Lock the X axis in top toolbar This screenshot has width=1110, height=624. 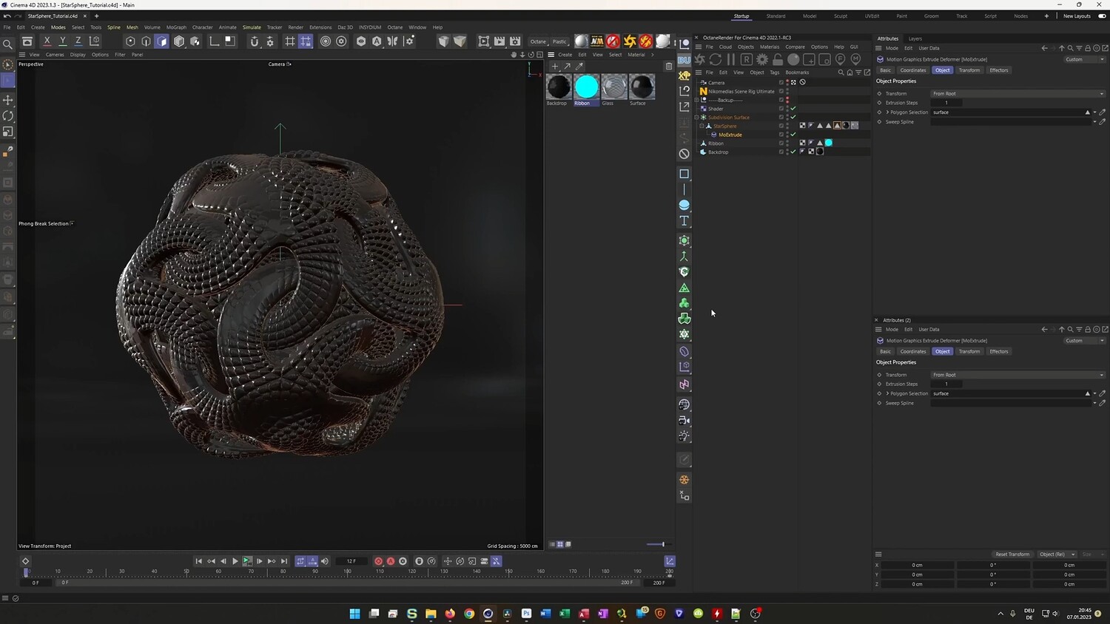47,41
